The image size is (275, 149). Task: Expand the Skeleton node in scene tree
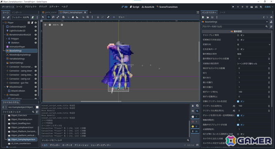[7, 43]
